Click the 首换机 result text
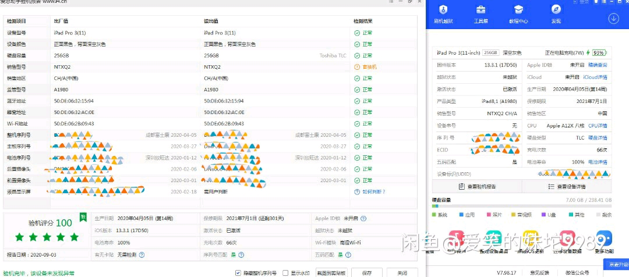 369,67
